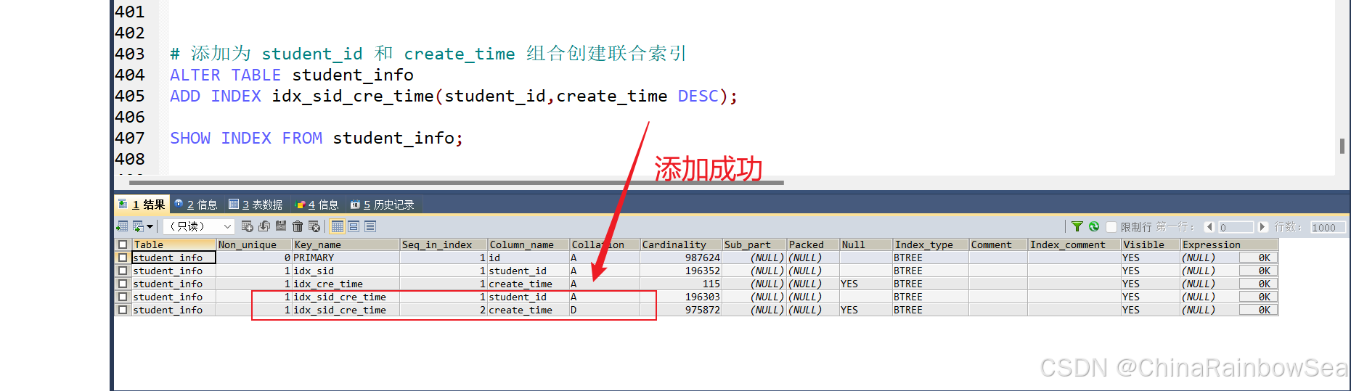The image size is (1351, 391).
Task: Click the insert new row icon
Action: [248, 227]
